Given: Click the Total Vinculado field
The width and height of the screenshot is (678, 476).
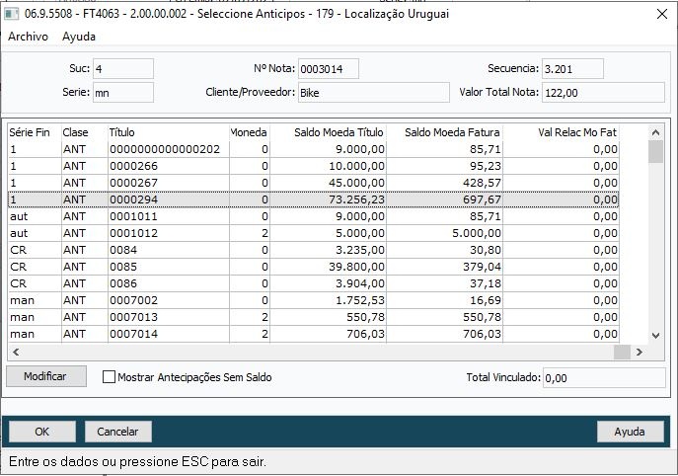Looking at the screenshot, I should tap(604, 377).
